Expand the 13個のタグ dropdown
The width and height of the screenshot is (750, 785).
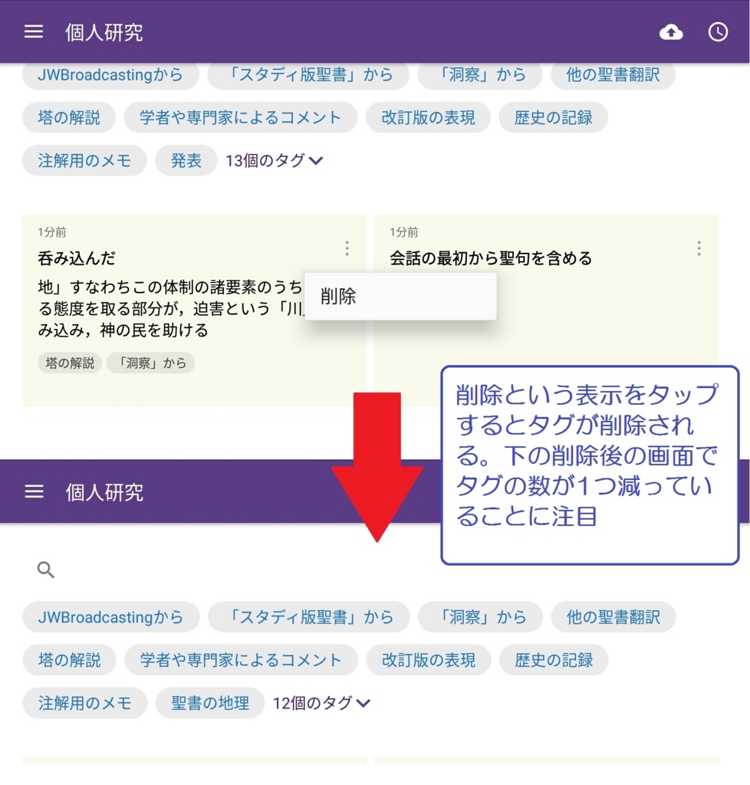pos(274,161)
